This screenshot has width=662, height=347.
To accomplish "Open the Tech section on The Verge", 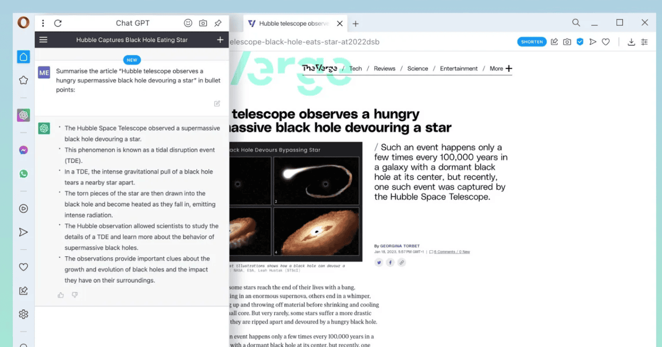I will [x=356, y=69].
